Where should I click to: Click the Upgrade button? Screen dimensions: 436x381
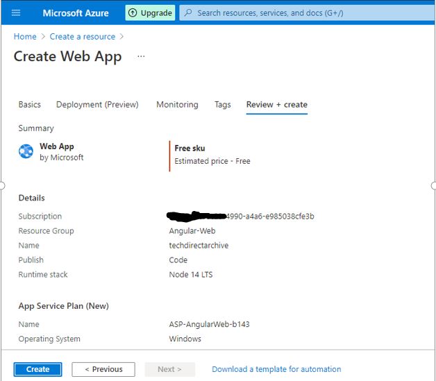pyautogui.click(x=150, y=12)
